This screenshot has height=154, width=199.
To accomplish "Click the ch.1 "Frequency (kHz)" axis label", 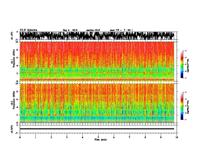I will point(14,59).
